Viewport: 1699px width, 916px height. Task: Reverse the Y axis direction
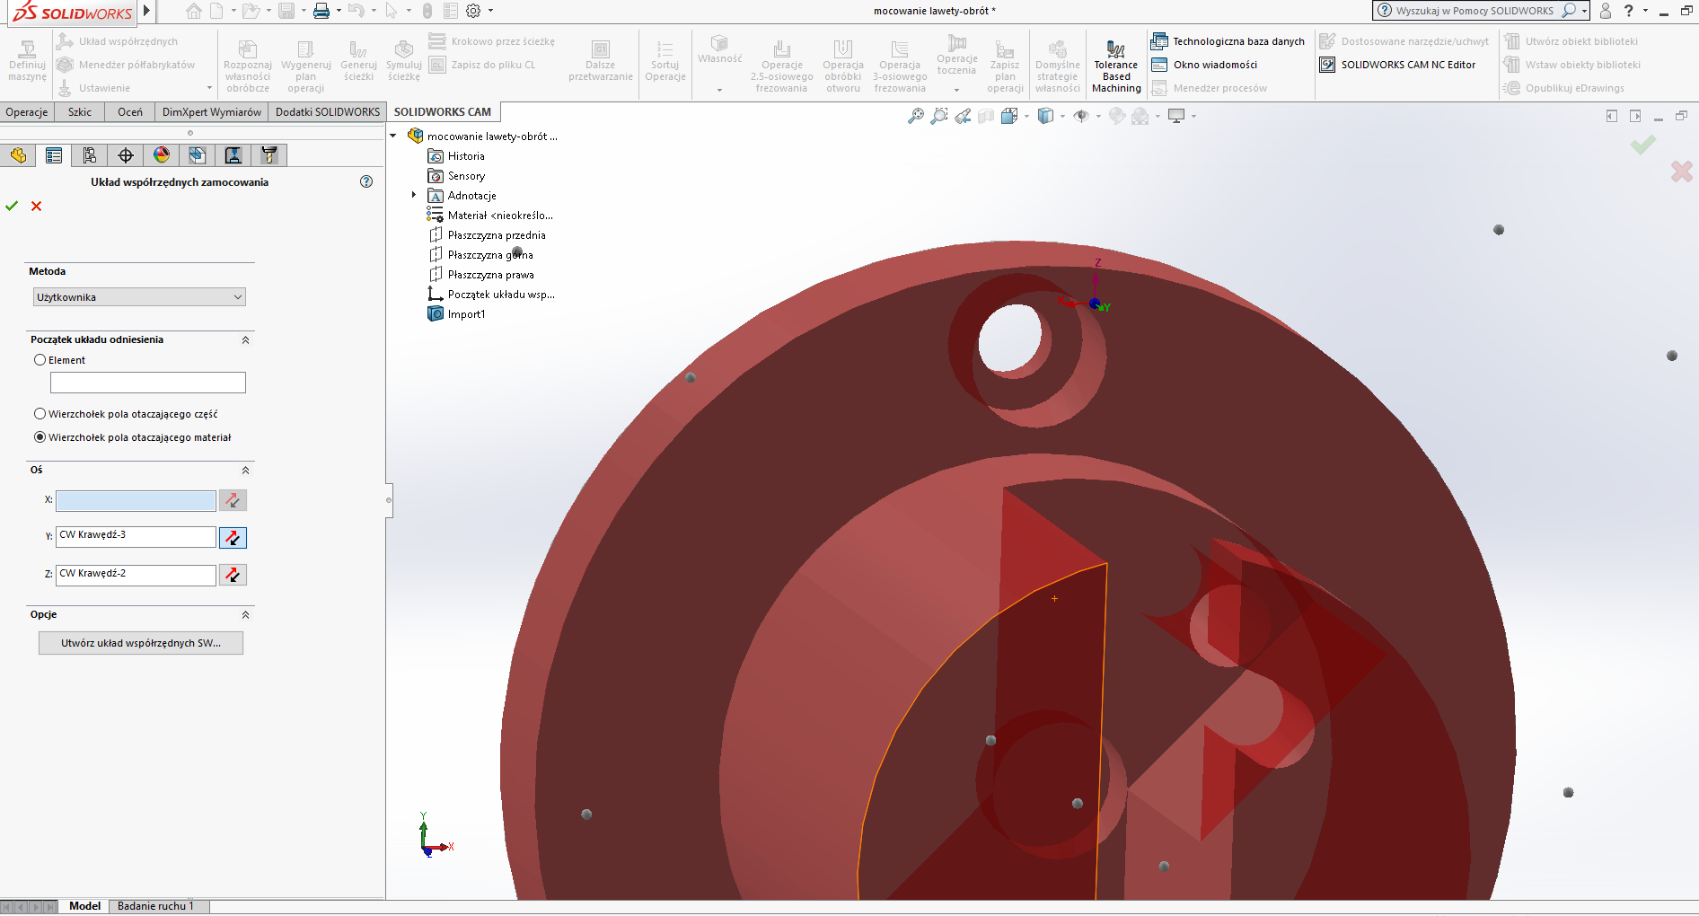[233, 538]
